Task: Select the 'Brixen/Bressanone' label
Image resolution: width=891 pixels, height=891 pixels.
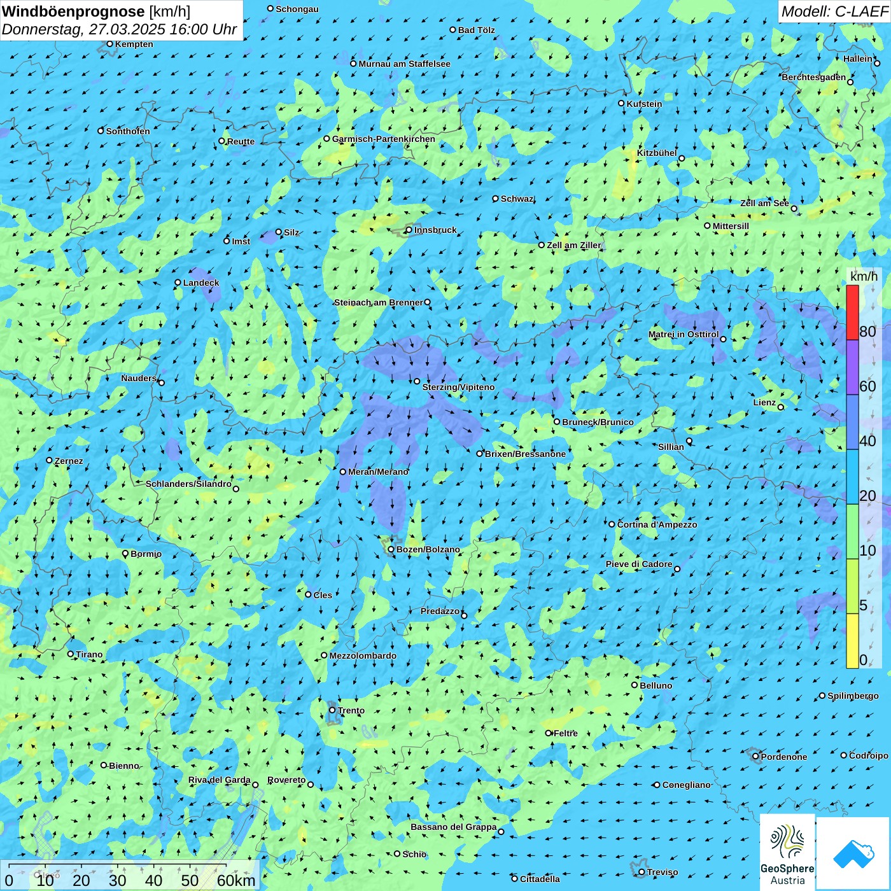Action: coord(525,454)
